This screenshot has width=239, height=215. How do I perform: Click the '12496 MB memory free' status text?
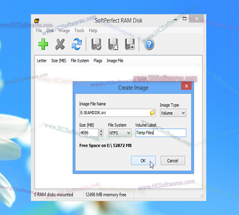pyautogui.click(x=106, y=195)
